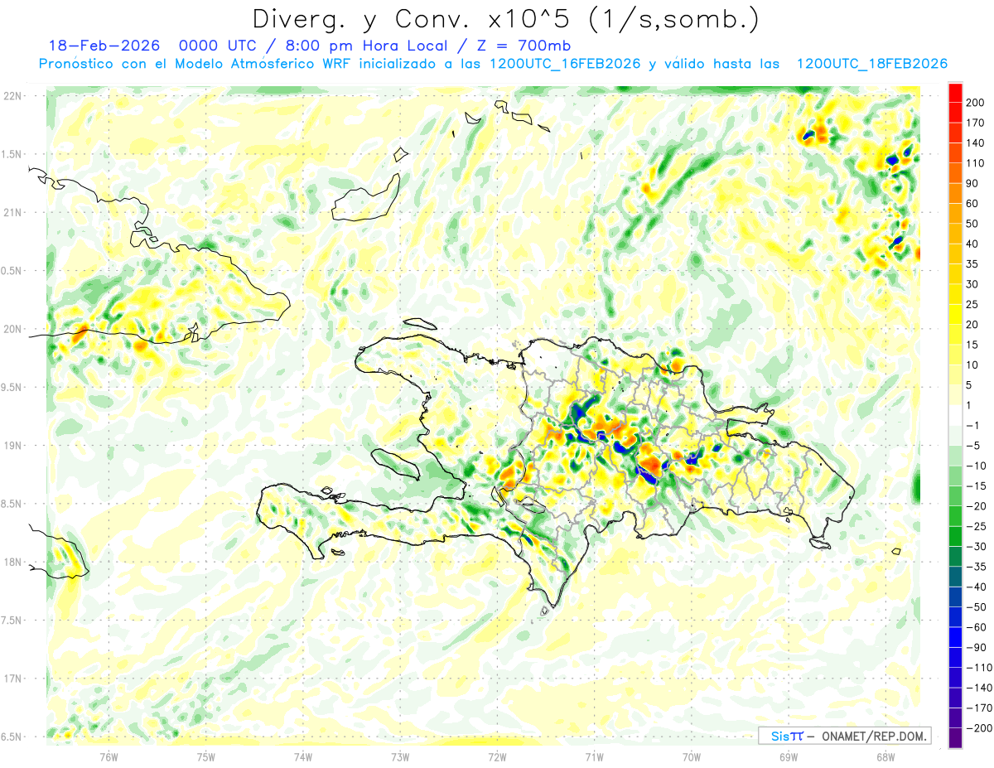Click the legend value '-50'
The image size is (994, 768).
click(977, 606)
